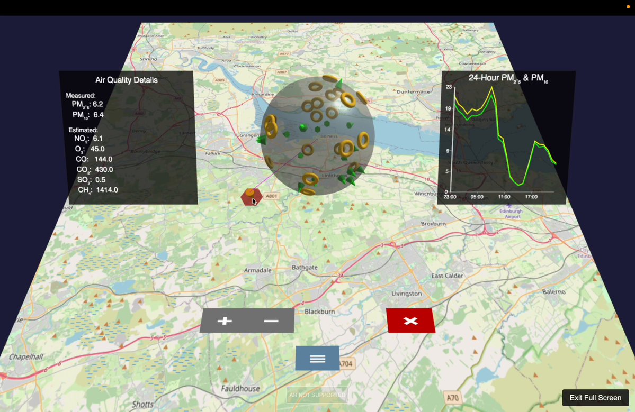Click the Air Quality Details title
The image size is (635, 412).
click(x=127, y=80)
